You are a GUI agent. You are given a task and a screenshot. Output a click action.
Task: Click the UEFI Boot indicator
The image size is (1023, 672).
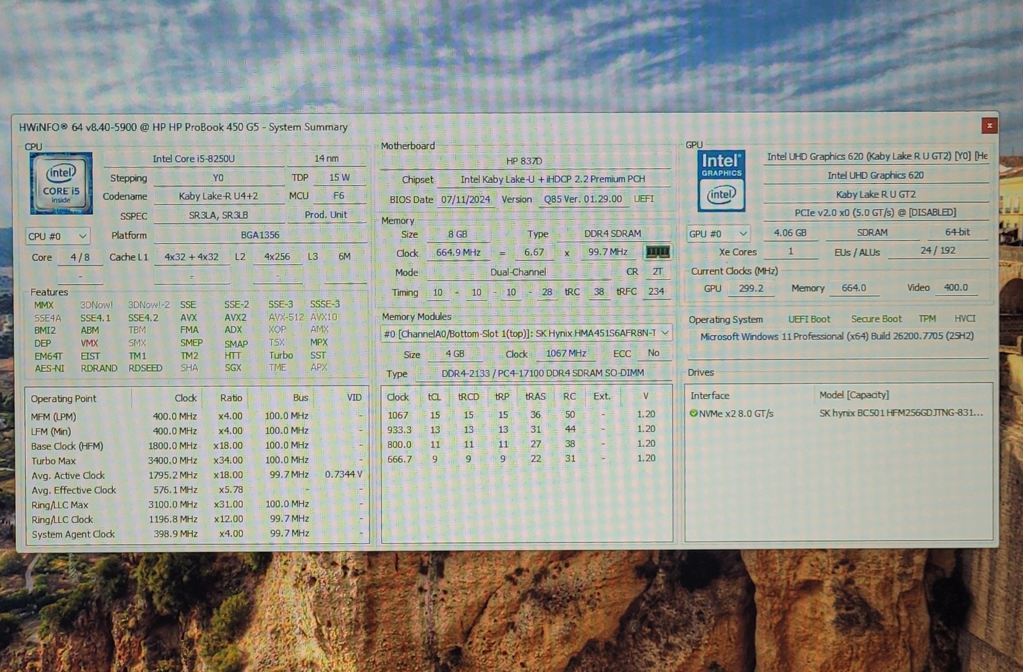[809, 319]
